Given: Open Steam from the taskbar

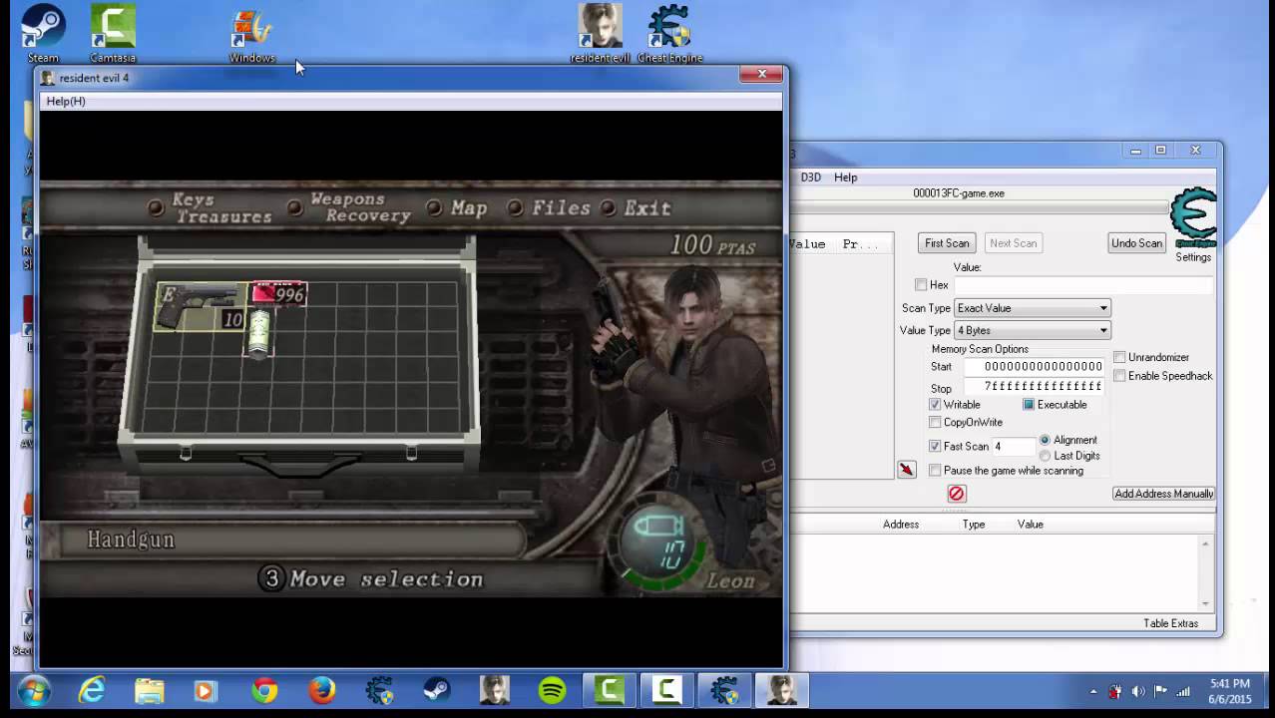Looking at the screenshot, I should click(x=436, y=690).
